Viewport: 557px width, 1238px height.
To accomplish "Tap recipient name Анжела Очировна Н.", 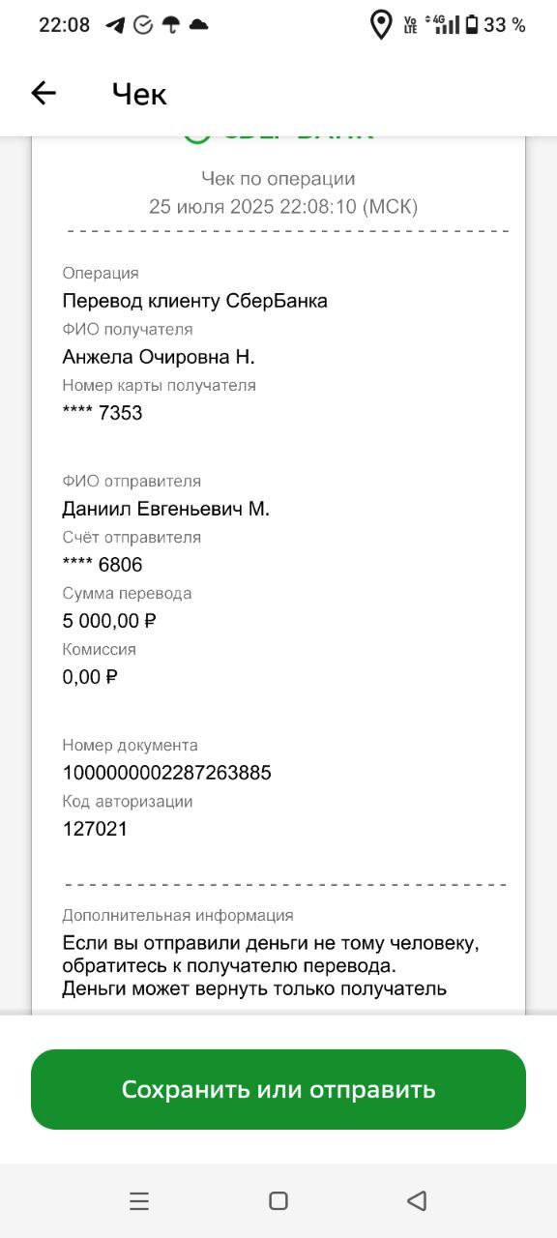I will 159,357.
